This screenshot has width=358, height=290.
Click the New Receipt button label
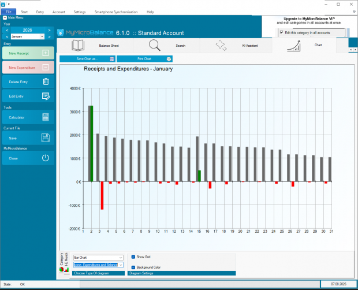[x=18, y=53]
